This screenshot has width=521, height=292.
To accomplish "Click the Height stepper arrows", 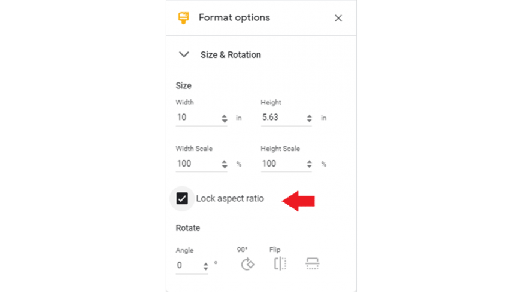I will pyautogui.click(x=310, y=118).
